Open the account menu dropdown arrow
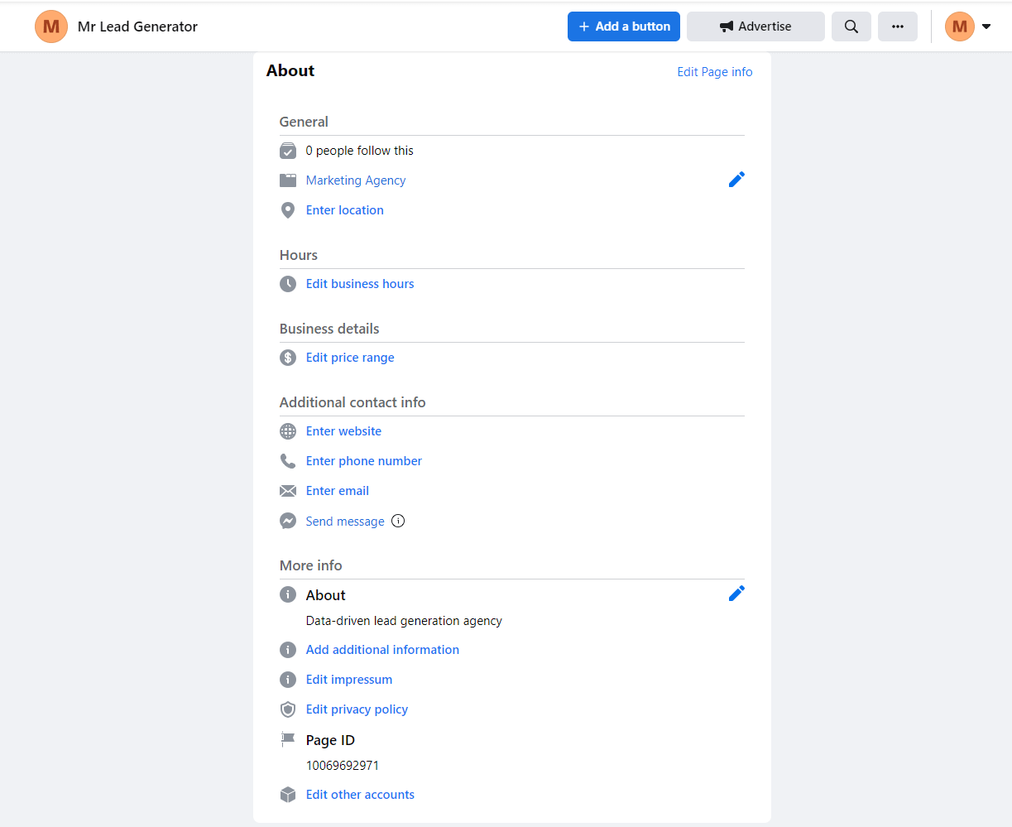The height and width of the screenshot is (827, 1012). point(986,26)
